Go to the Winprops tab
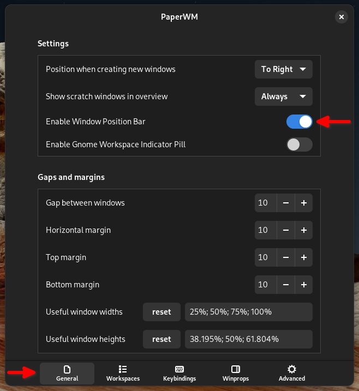The height and width of the screenshot is (391, 359). pos(236,374)
